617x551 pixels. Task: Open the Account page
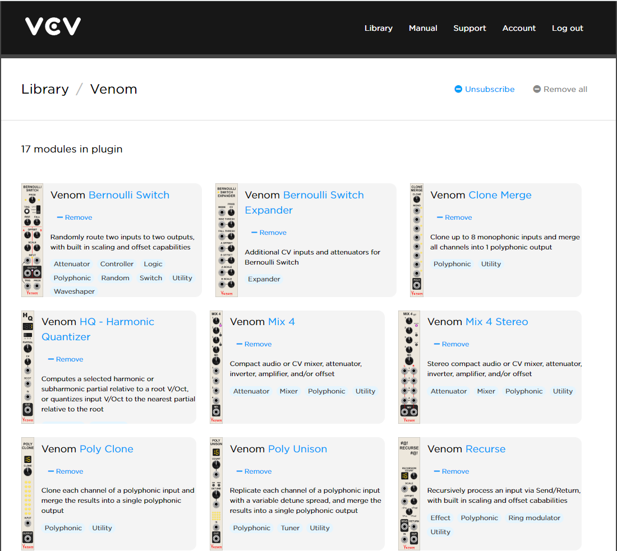click(x=519, y=29)
